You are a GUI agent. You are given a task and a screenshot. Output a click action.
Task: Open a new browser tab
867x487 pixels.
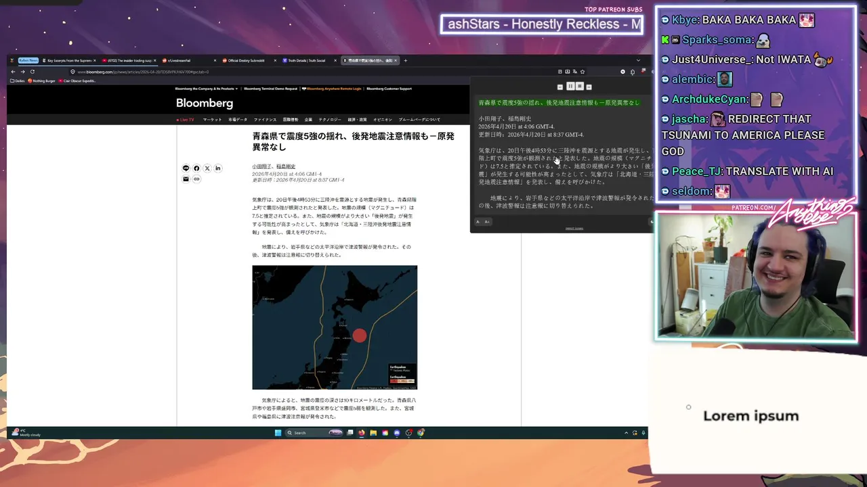tap(406, 60)
